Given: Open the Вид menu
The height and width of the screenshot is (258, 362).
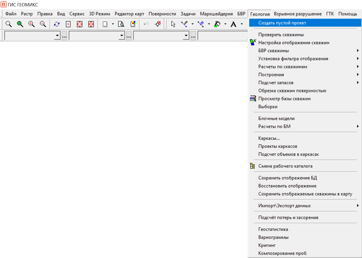Looking at the screenshot, I should click(x=61, y=14).
